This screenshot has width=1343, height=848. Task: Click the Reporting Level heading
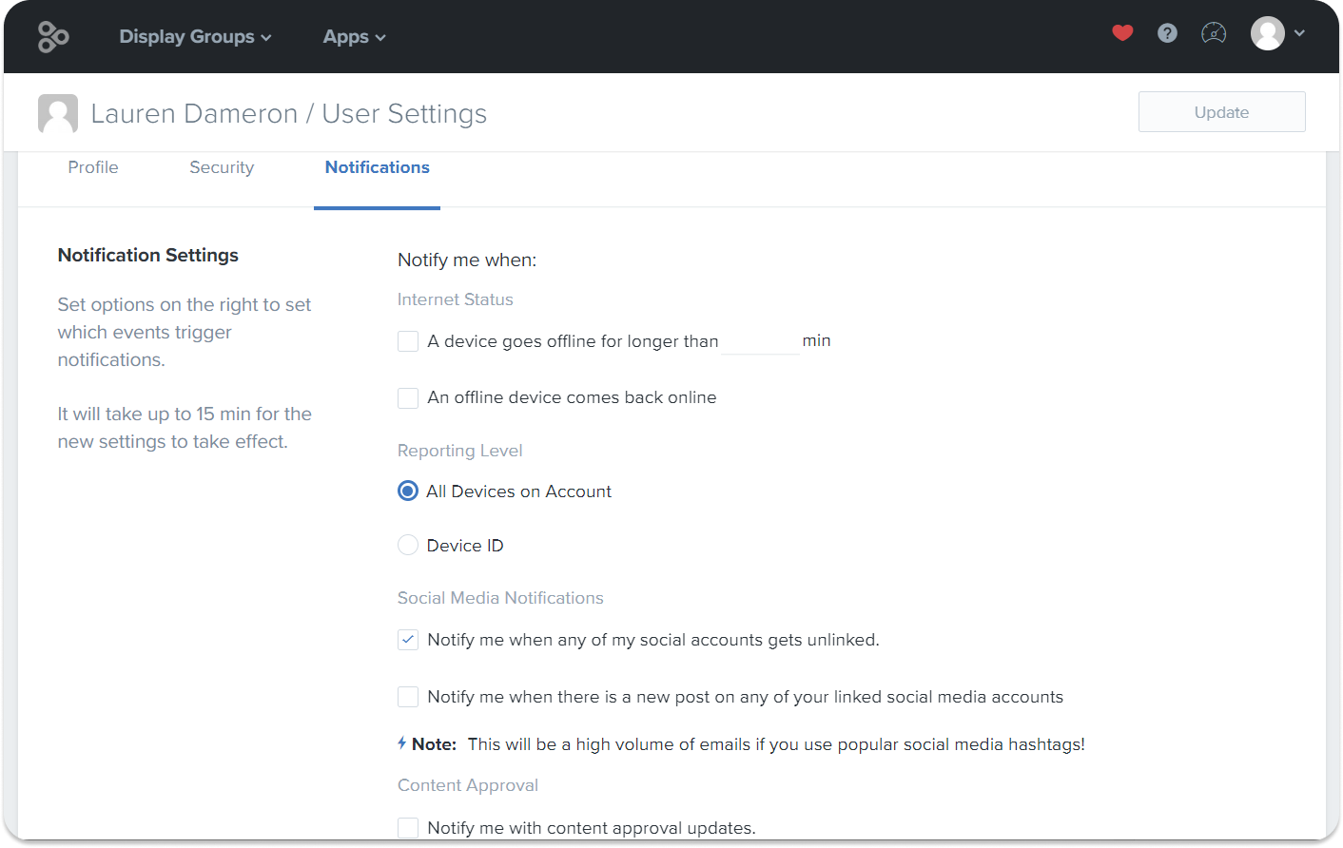pos(460,451)
